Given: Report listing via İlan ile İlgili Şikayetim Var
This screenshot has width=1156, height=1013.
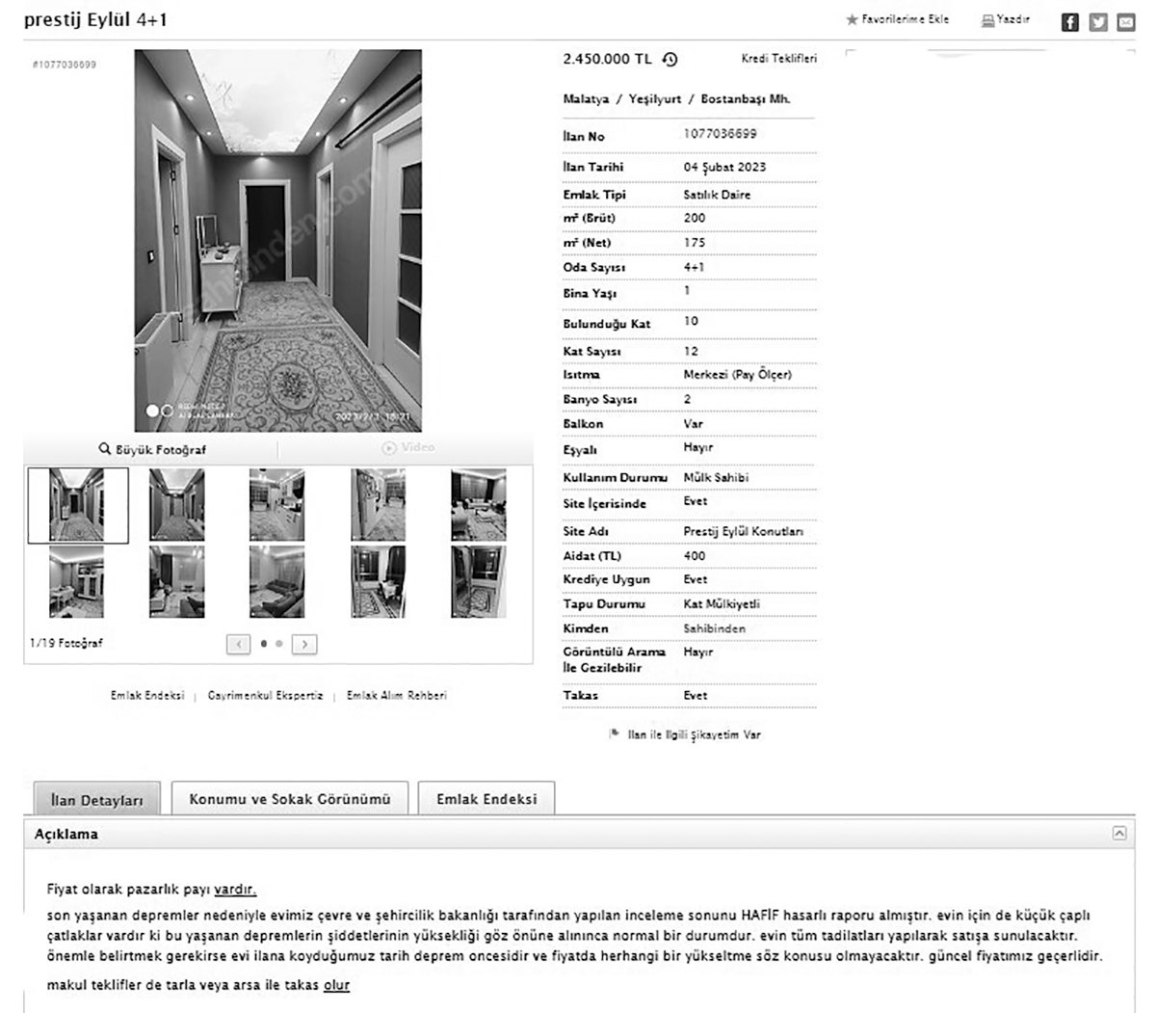Looking at the screenshot, I should (693, 734).
